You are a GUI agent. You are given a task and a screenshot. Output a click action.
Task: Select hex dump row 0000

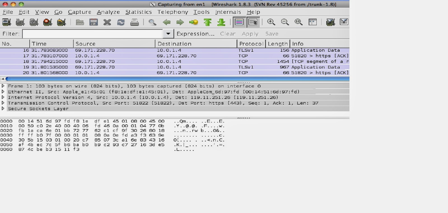point(112,121)
